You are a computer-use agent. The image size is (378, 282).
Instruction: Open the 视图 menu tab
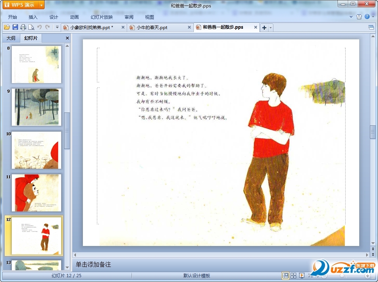click(x=150, y=17)
